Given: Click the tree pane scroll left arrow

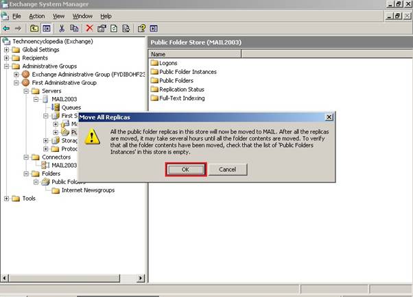Looking at the screenshot, I should point(5,278).
